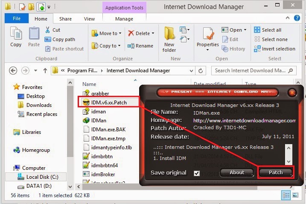The width and height of the screenshot is (306, 204).
Task: Expand the address bar history dropdown
Action: pos(191,71)
